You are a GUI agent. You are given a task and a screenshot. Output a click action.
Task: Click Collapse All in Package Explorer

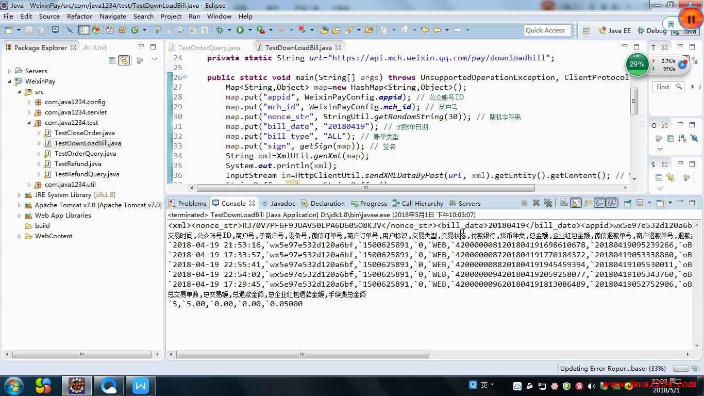click(x=112, y=60)
